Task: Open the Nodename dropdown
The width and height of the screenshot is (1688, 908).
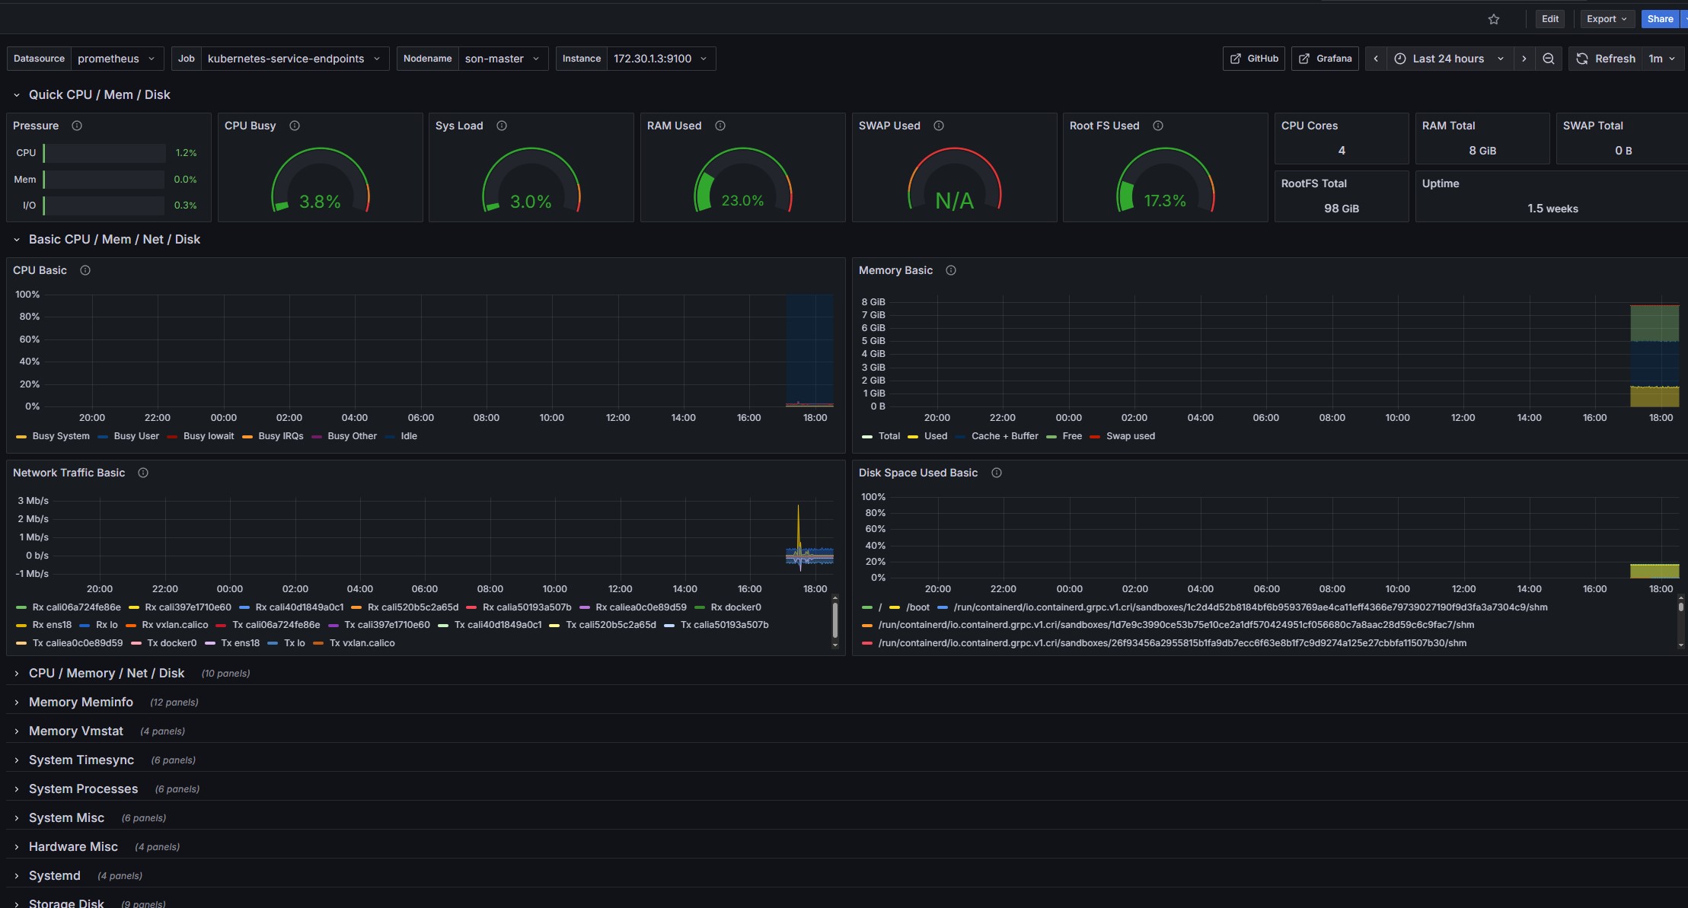Action: point(503,58)
